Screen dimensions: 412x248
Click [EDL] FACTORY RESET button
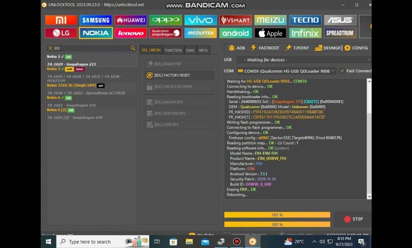pos(179,75)
